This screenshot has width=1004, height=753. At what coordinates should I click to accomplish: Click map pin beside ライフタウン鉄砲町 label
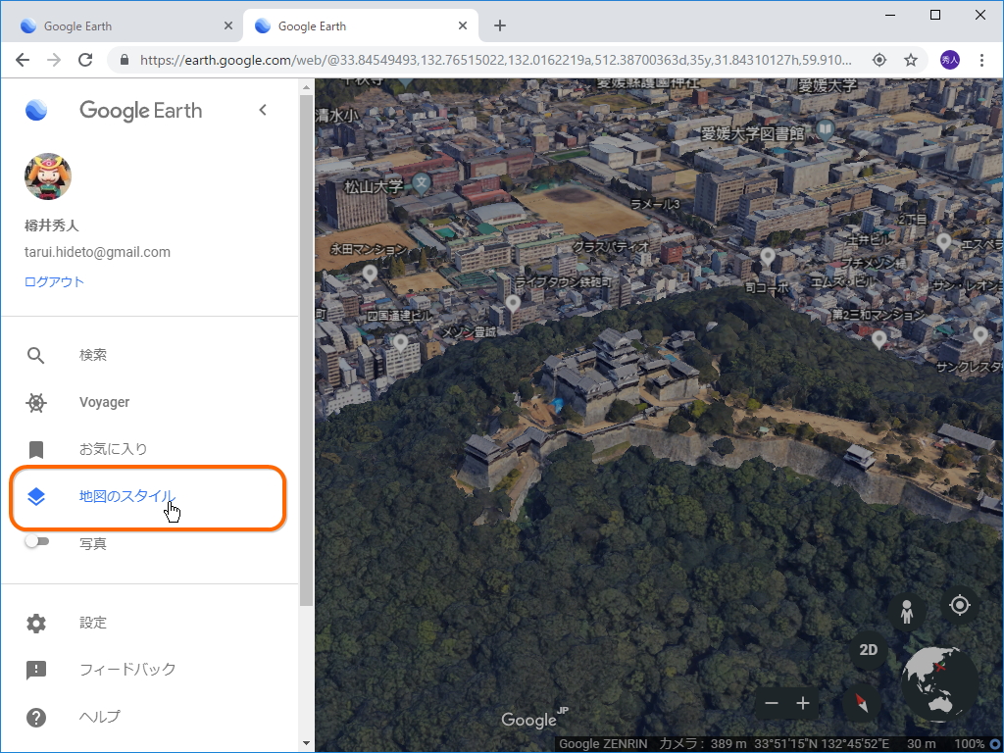(x=513, y=304)
